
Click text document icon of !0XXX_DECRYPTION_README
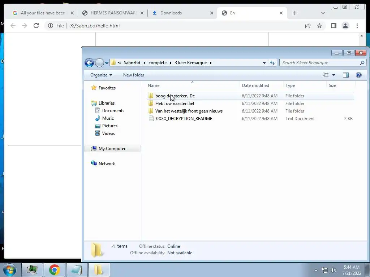(151, 118)
